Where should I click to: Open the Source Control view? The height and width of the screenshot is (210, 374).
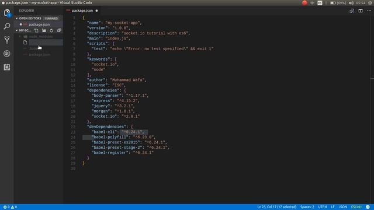coord(7,40)
